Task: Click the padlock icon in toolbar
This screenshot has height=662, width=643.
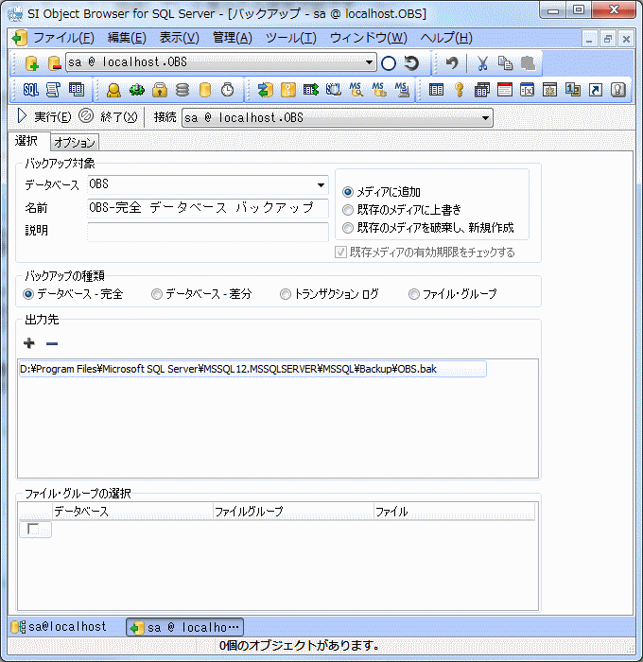Action: (160, 90)
